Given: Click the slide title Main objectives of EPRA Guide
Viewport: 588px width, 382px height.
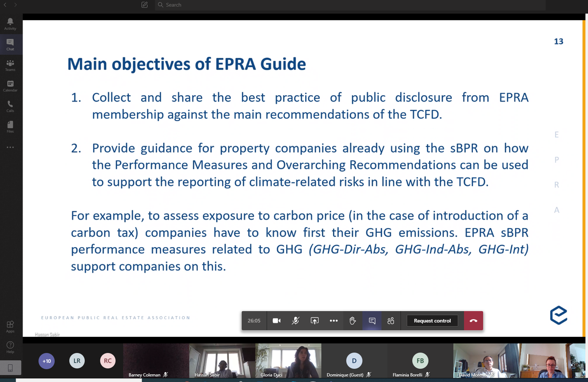Looking at the screenshot, I should [x=186, y=64].
